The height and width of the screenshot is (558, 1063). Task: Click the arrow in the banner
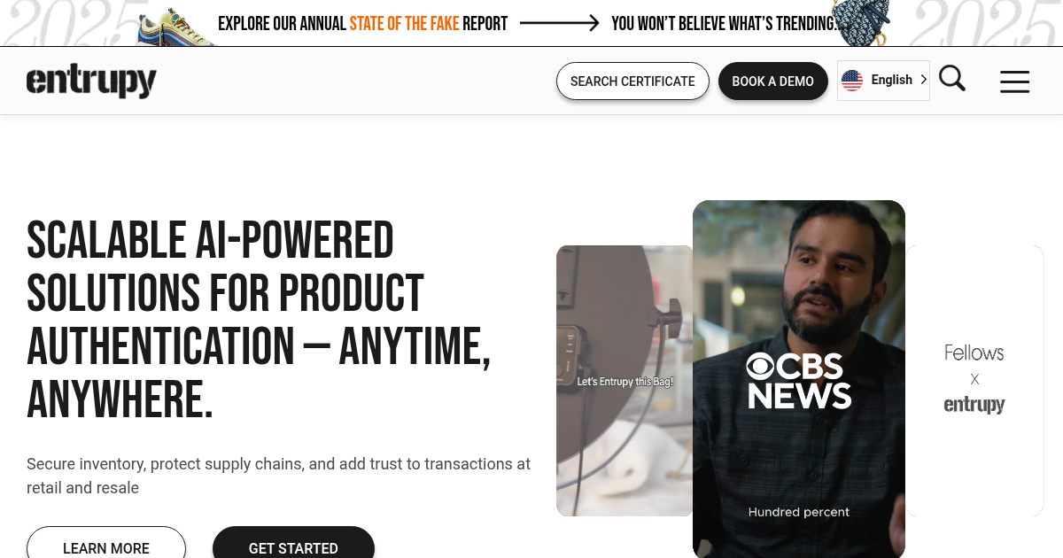(x=559, y=23)
